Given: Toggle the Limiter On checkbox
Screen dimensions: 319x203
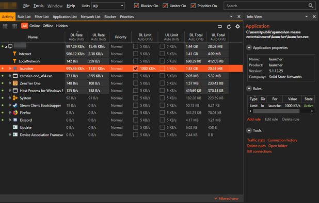Looking at the screenshot, I should (165, 6).
